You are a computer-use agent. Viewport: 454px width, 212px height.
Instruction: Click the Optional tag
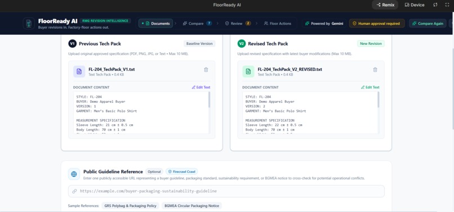(154, 172)
